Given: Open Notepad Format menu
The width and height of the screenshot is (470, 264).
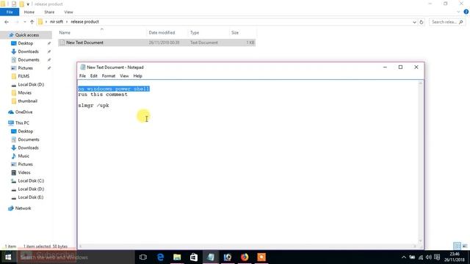Looking at the screenshot, I should (109, 76).
